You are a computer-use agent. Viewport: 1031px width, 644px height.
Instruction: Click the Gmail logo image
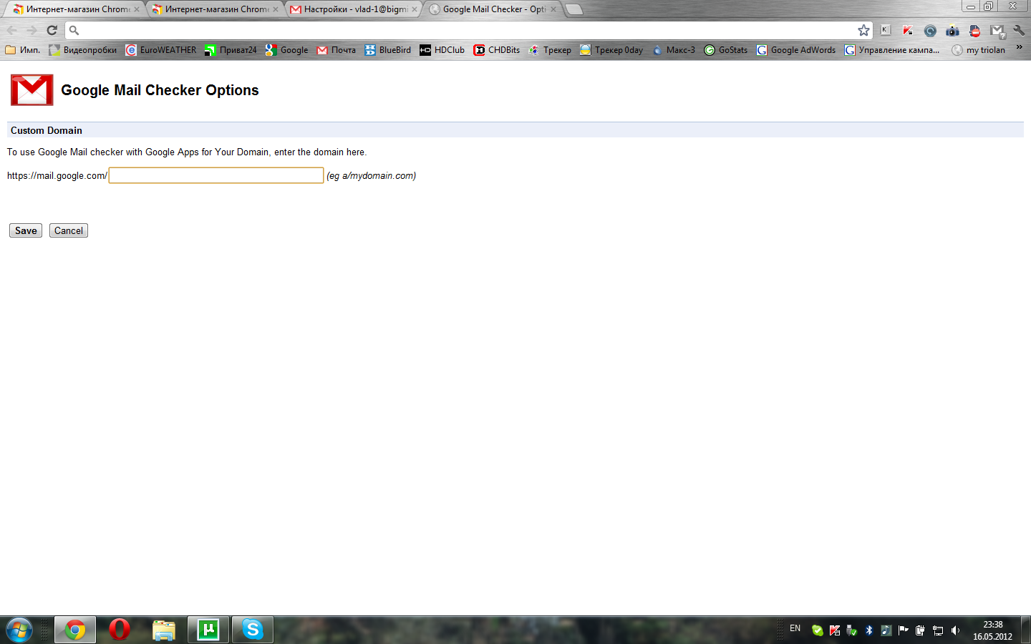pyautogui.click(x=32, y=90)
